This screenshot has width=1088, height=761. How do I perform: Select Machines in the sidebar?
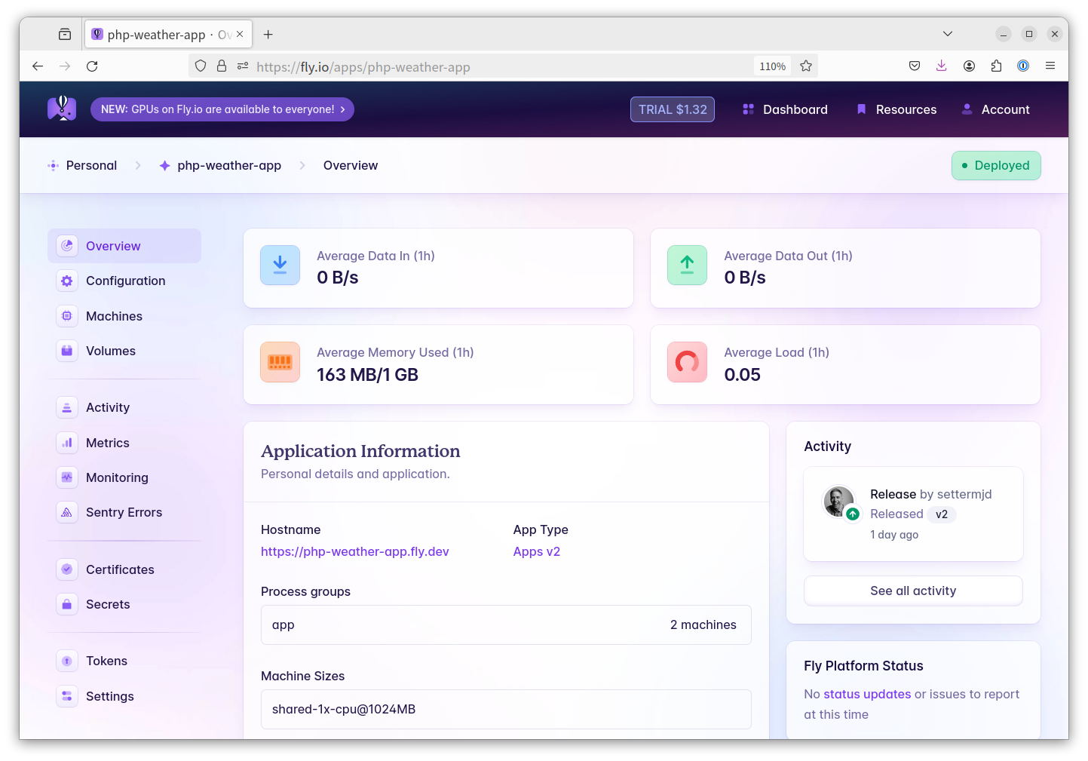point(124,316)
